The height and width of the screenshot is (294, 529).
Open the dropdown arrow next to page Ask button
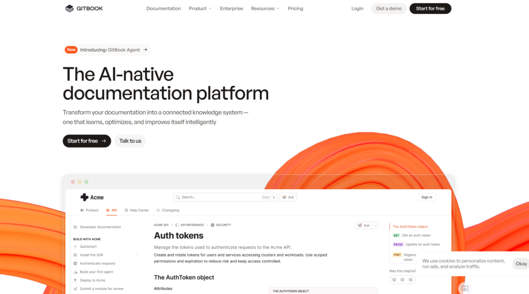point(375,225)
